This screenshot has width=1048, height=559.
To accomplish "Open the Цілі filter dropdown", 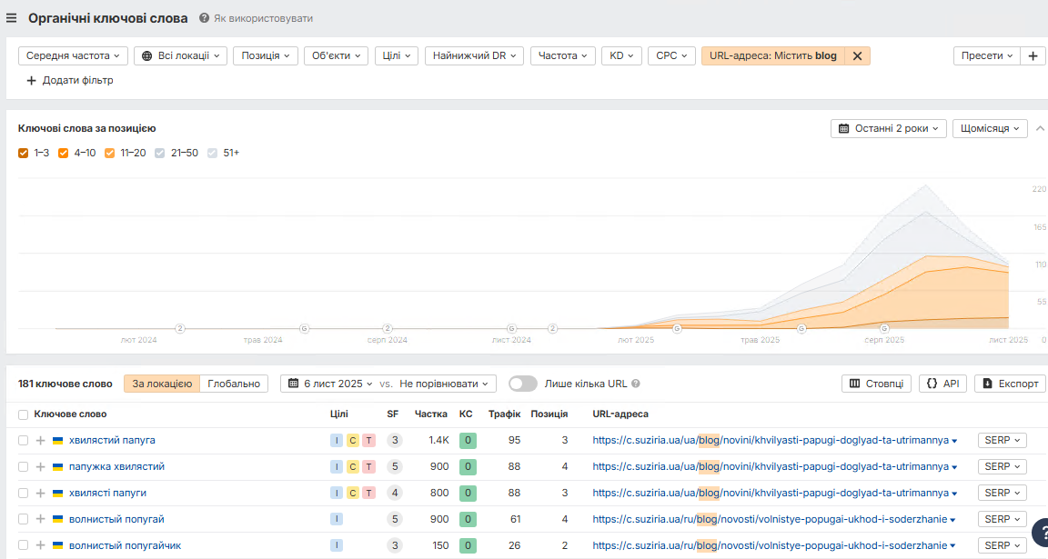I will [x=397, y=56].
